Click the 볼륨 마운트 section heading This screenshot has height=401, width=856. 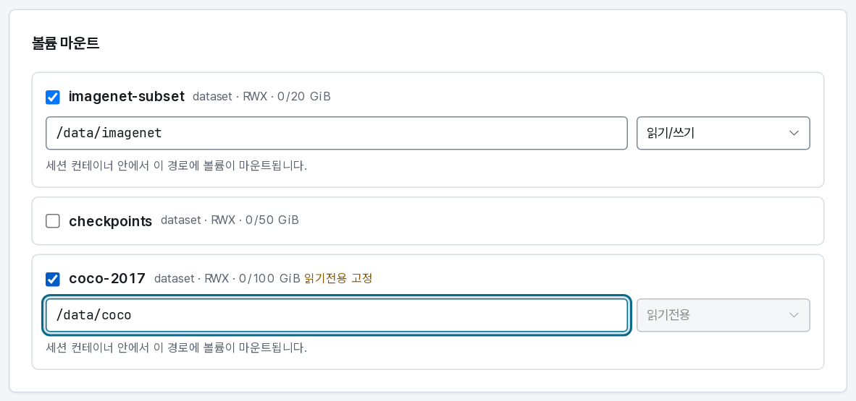tap(65, 43)
